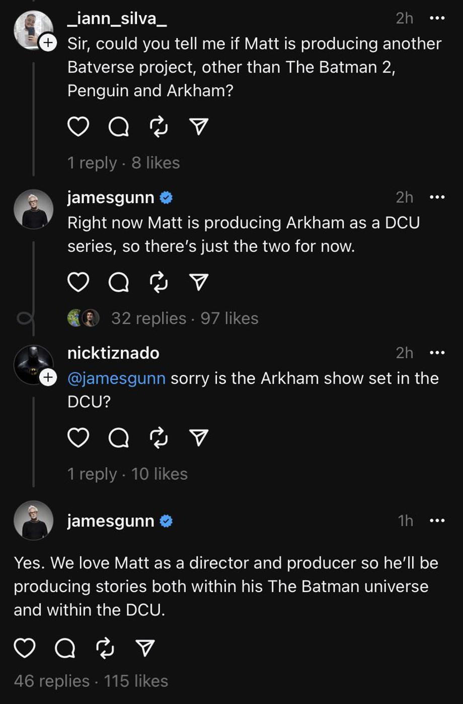Open three-dot menu on nicktiznado's post

click(x=437, y=353)
